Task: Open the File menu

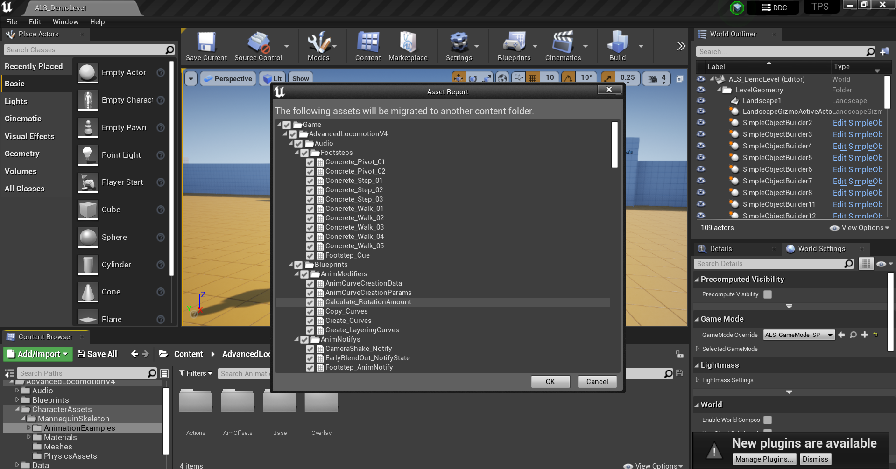Action: tap(12, 22)
